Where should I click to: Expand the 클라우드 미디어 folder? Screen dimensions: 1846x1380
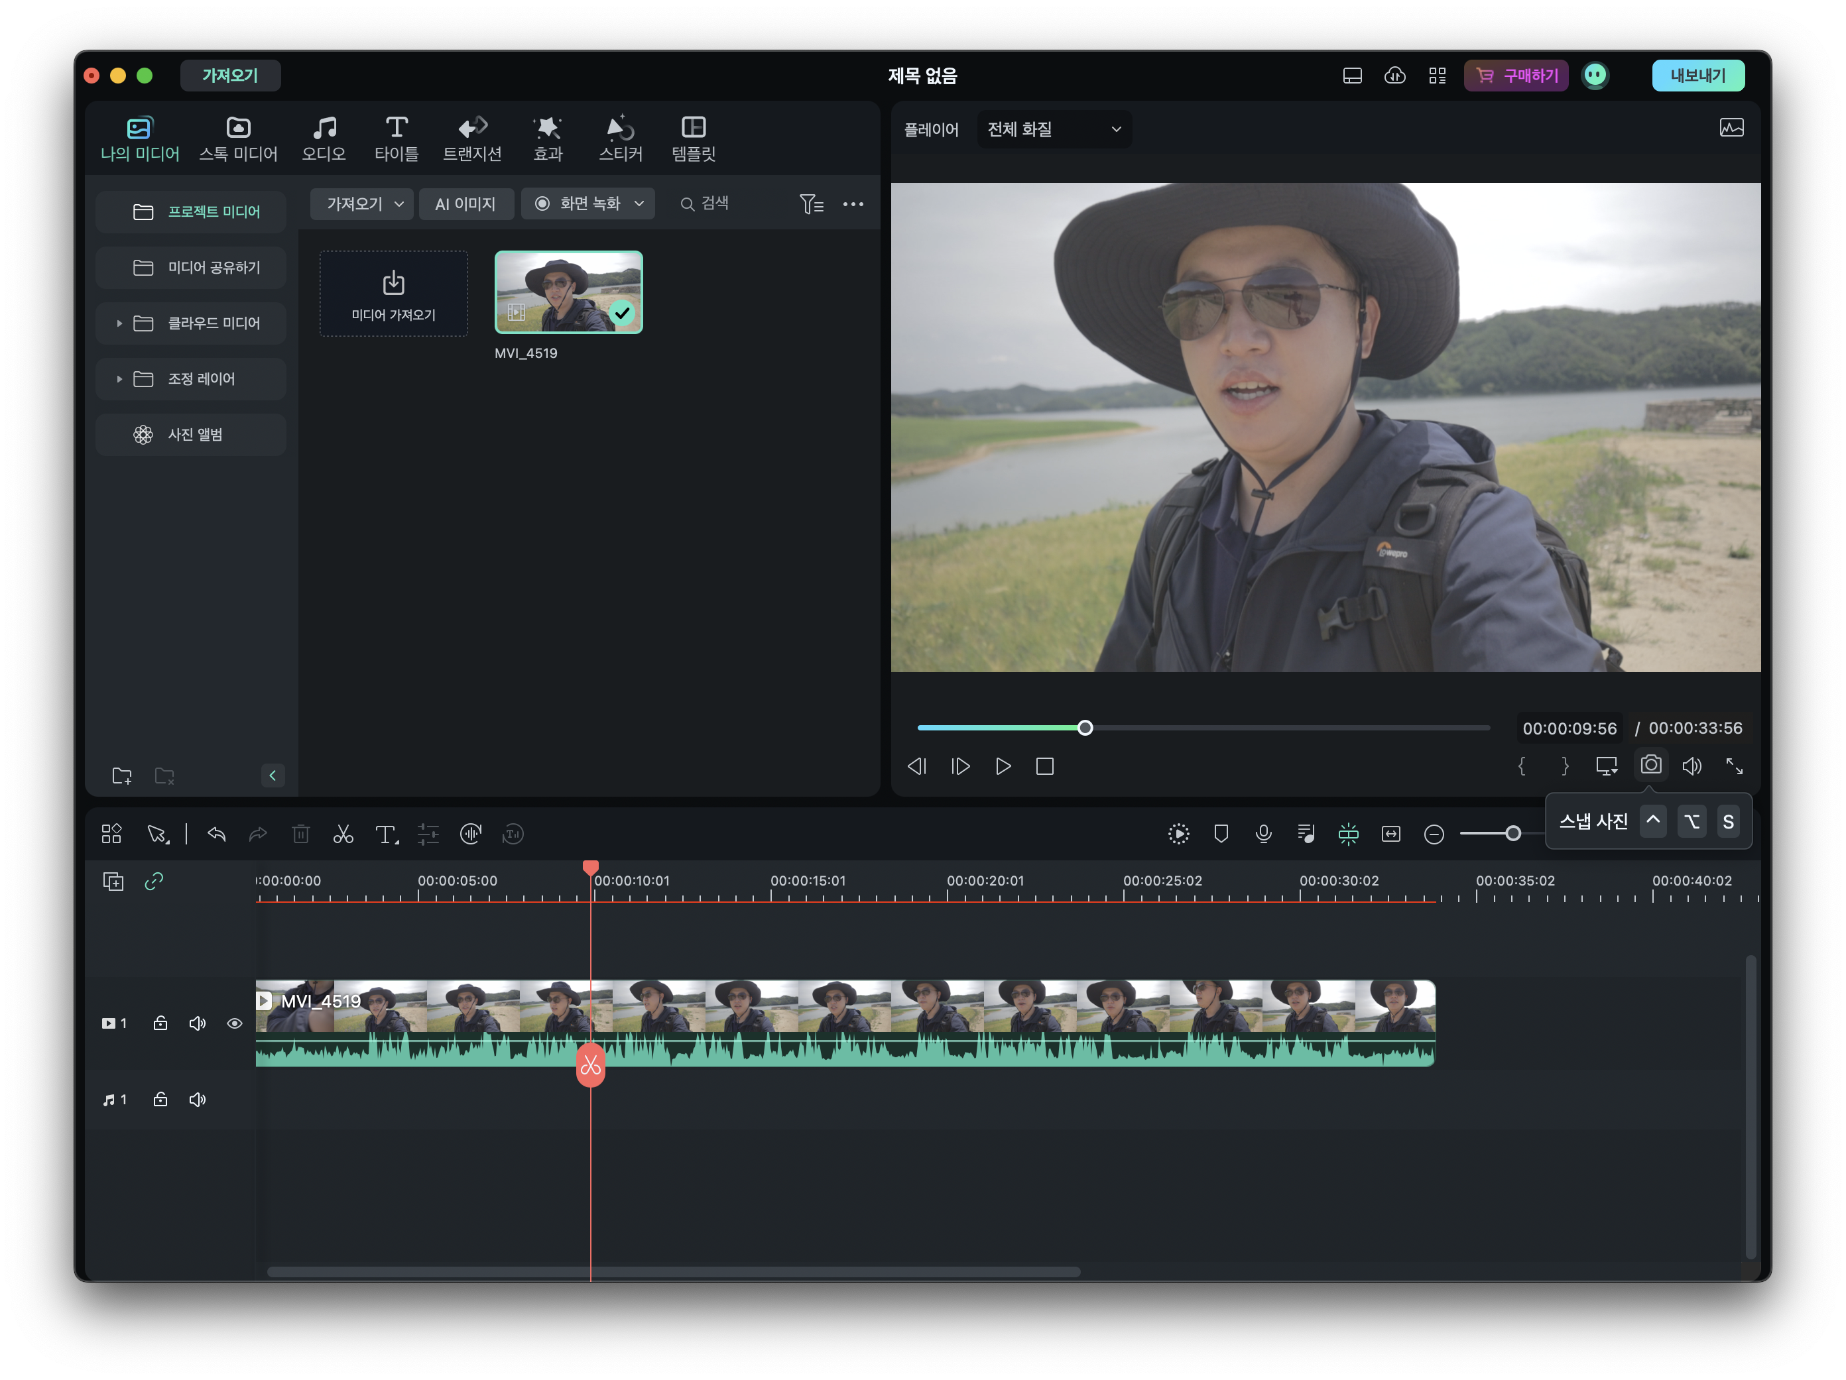click(x=119, y=323)
